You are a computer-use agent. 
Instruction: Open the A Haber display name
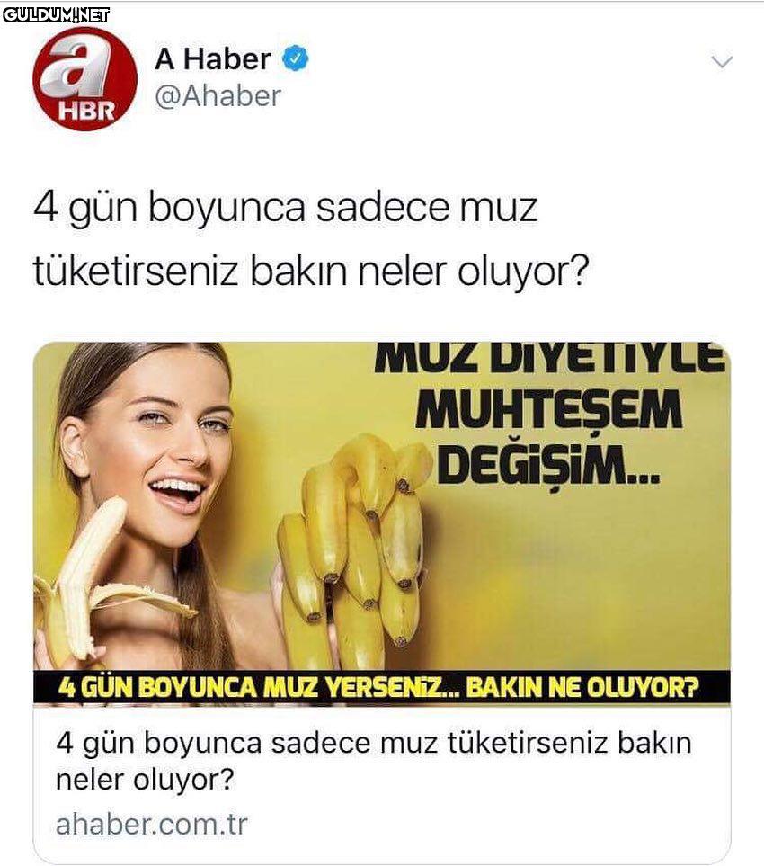coord(213,59)
